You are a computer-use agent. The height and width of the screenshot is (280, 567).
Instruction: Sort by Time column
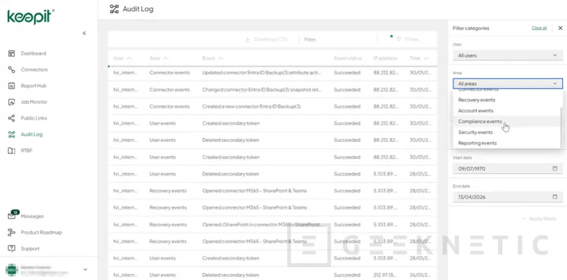(x=419, y=58)
